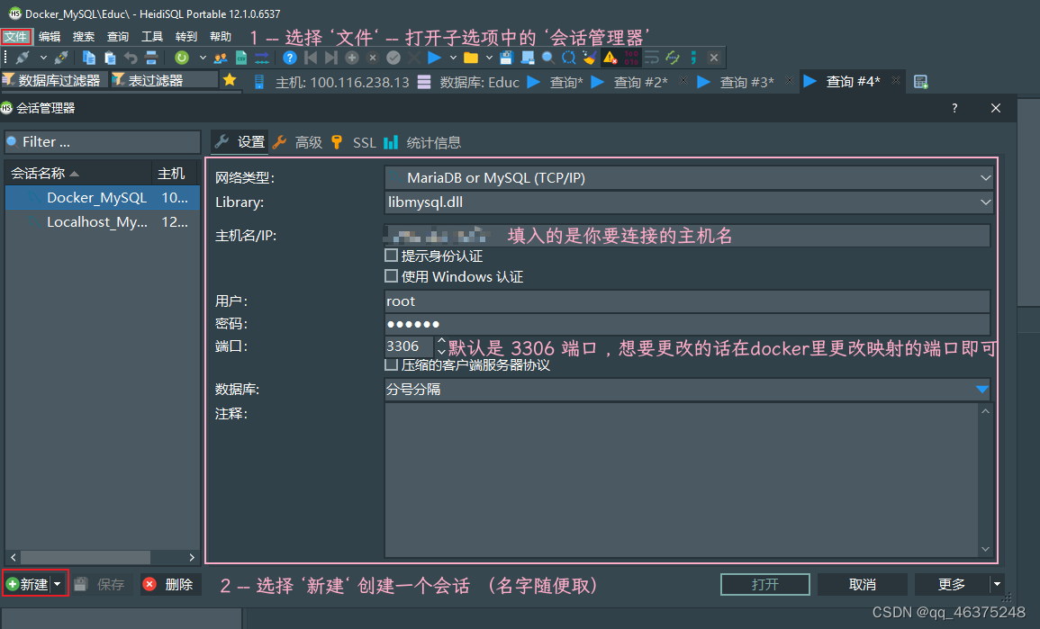Click the yellow star favorites icon
This screenshot has width=1040, height=629.
pyautogui.click(x=230, y=80)
